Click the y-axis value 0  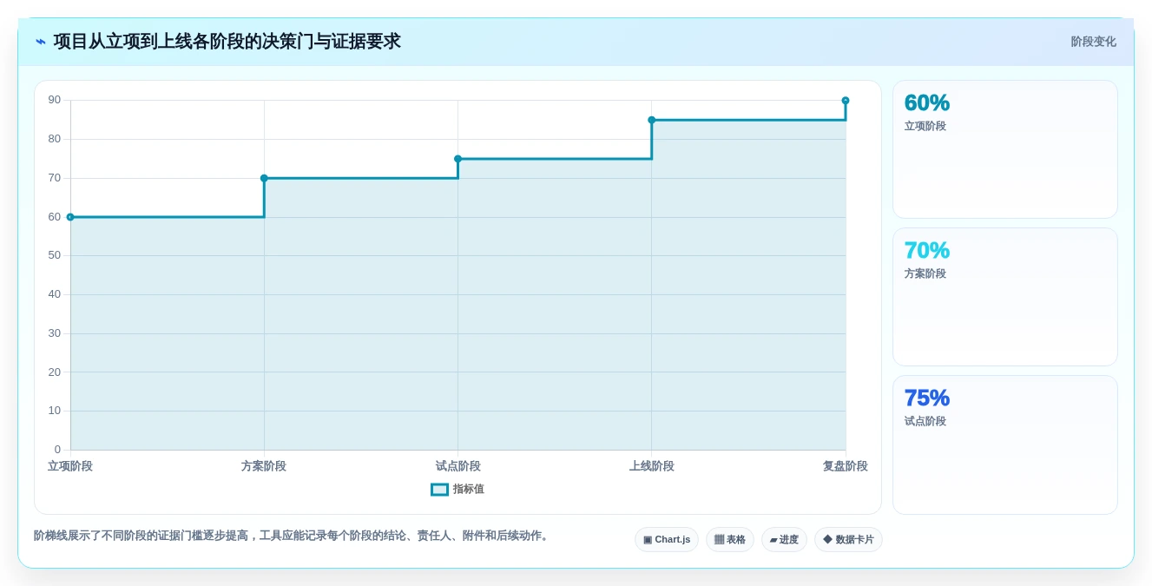pos(58,450)
